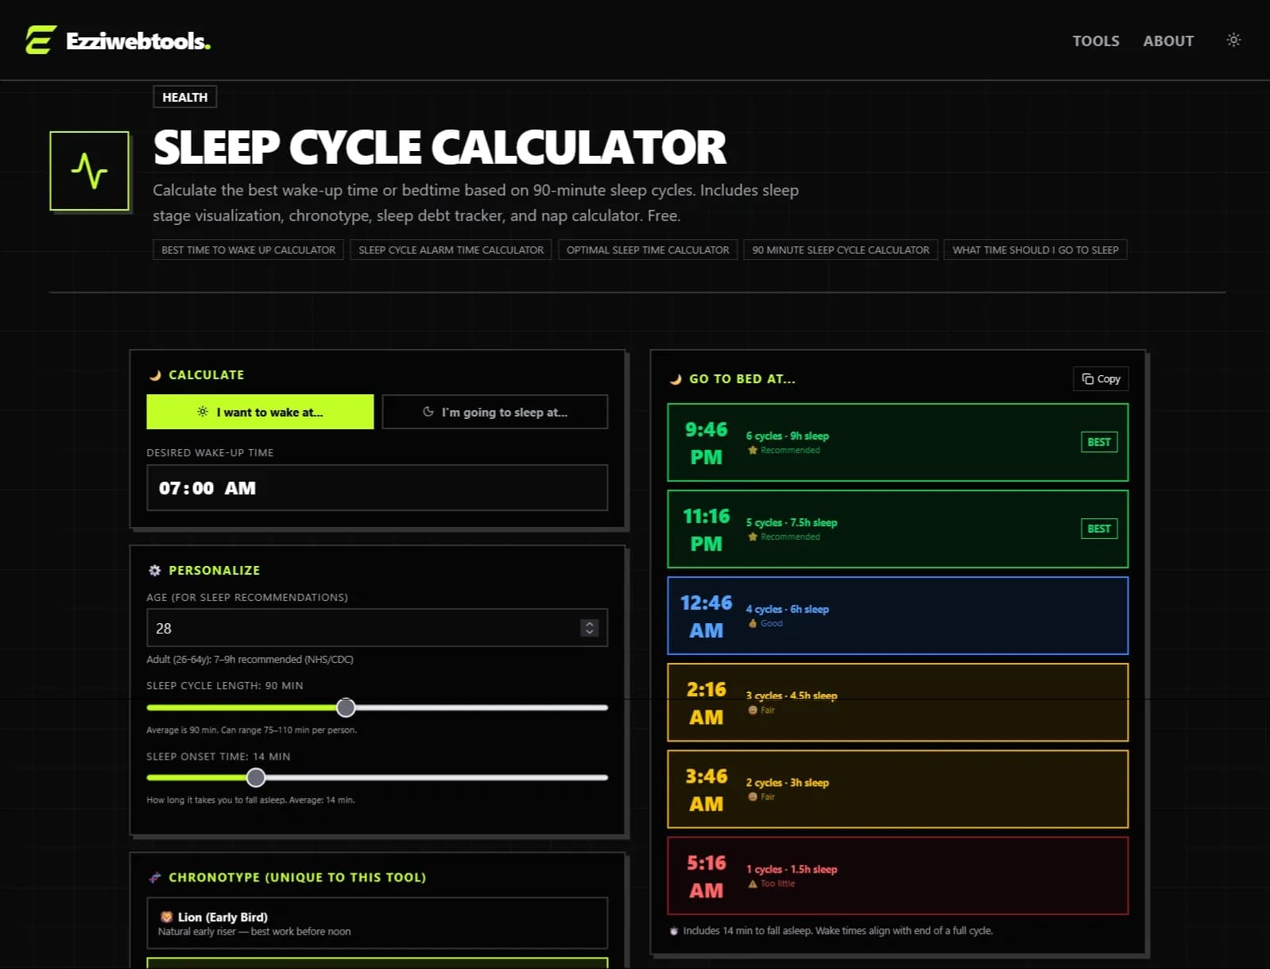The width and height of the screenshot is (1270, 969).
Task: Select the 2:16 AM bedtime card
Action: tap(898, 703)
